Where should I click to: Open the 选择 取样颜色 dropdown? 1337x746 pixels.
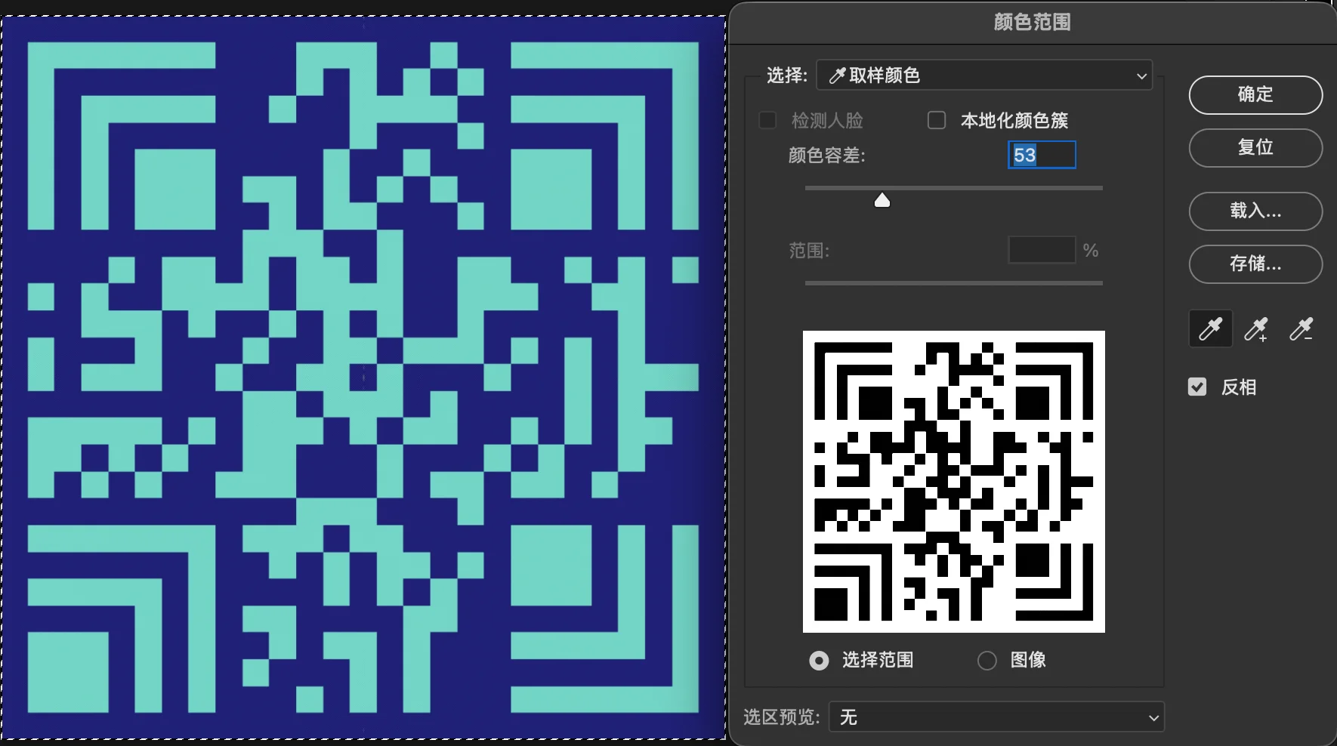pos(984,76)
